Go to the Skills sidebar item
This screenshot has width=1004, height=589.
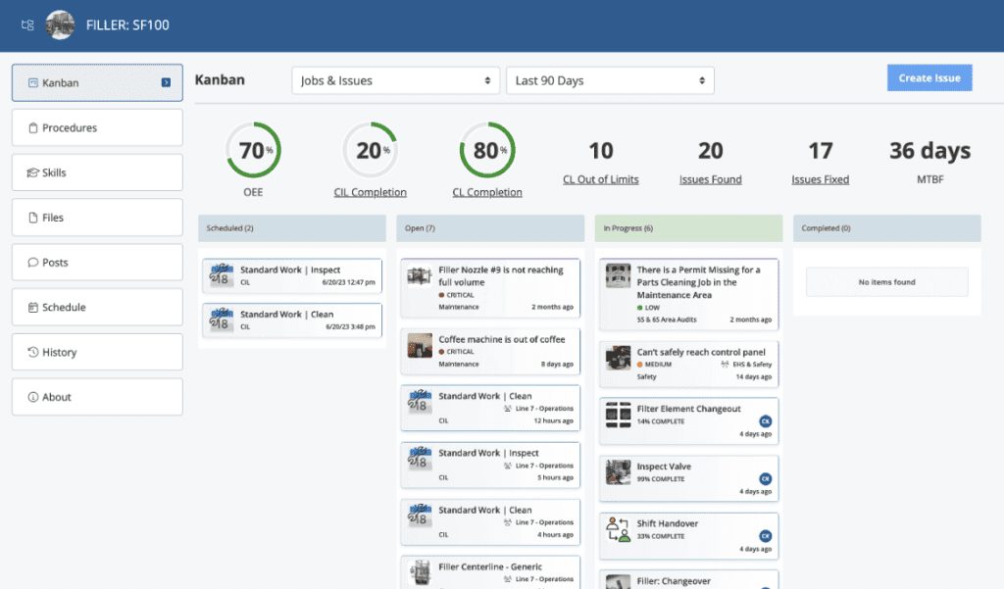pos(97,172)
